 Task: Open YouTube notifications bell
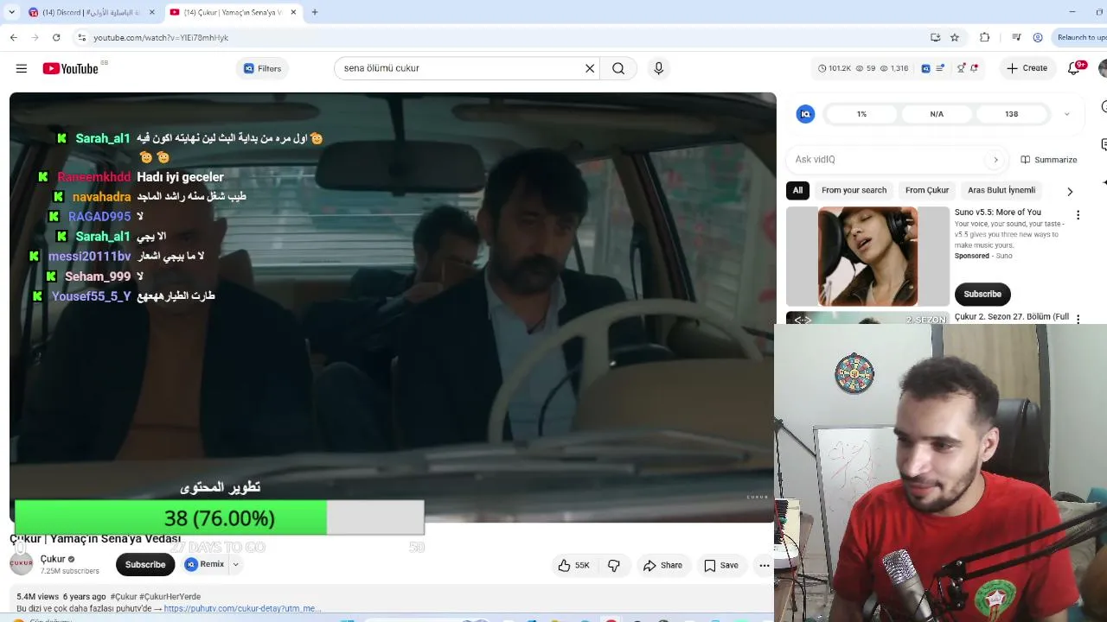[x=1074, y=68]
